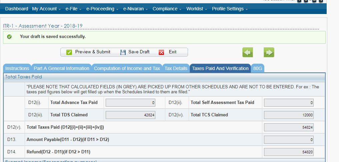Click the Exit button

pyautogui.click(x=168, y=52)
